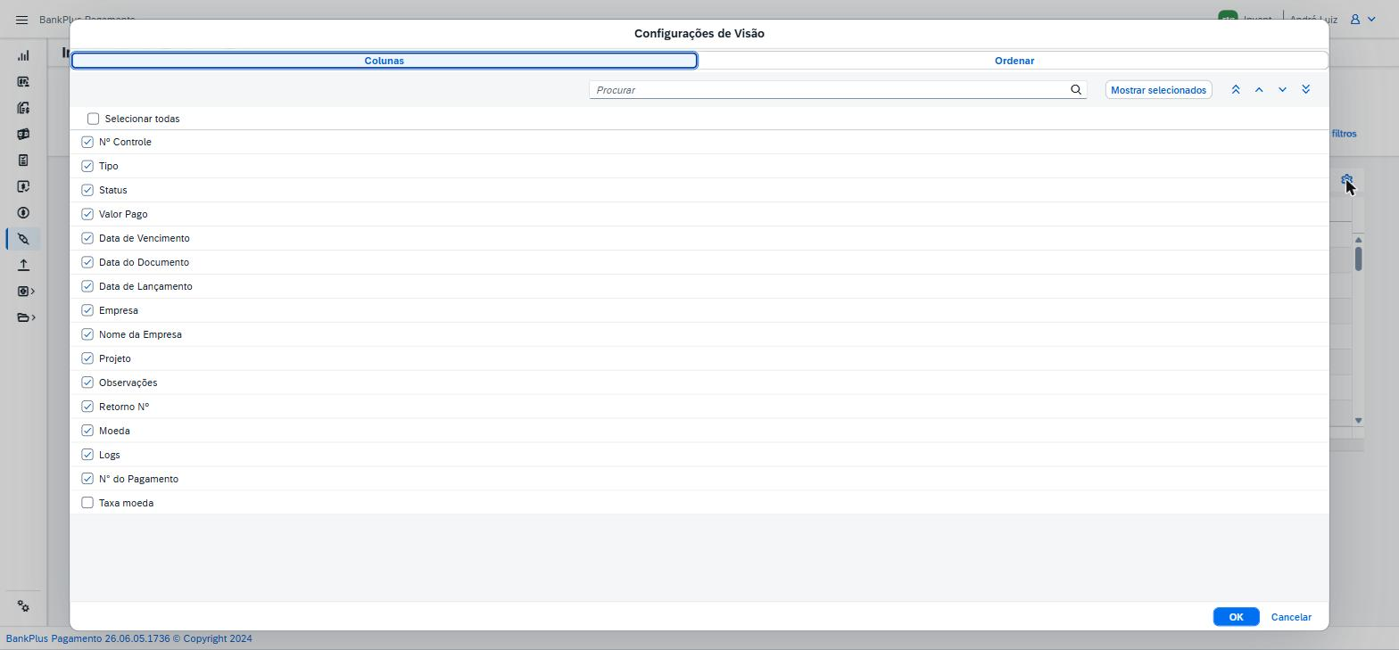Click the magnifier search icon in Procurar field
Viewport: 1399px width, 650px height.
tap(1076, 90)
